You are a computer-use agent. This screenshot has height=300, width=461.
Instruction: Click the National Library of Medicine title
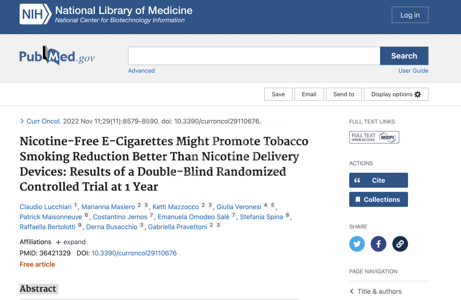pyautogui.click(x=124, y=10)
